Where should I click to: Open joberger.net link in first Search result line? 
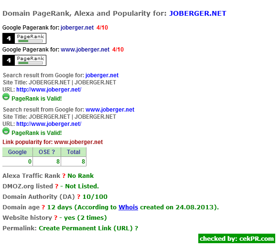(x=102, y=75)
